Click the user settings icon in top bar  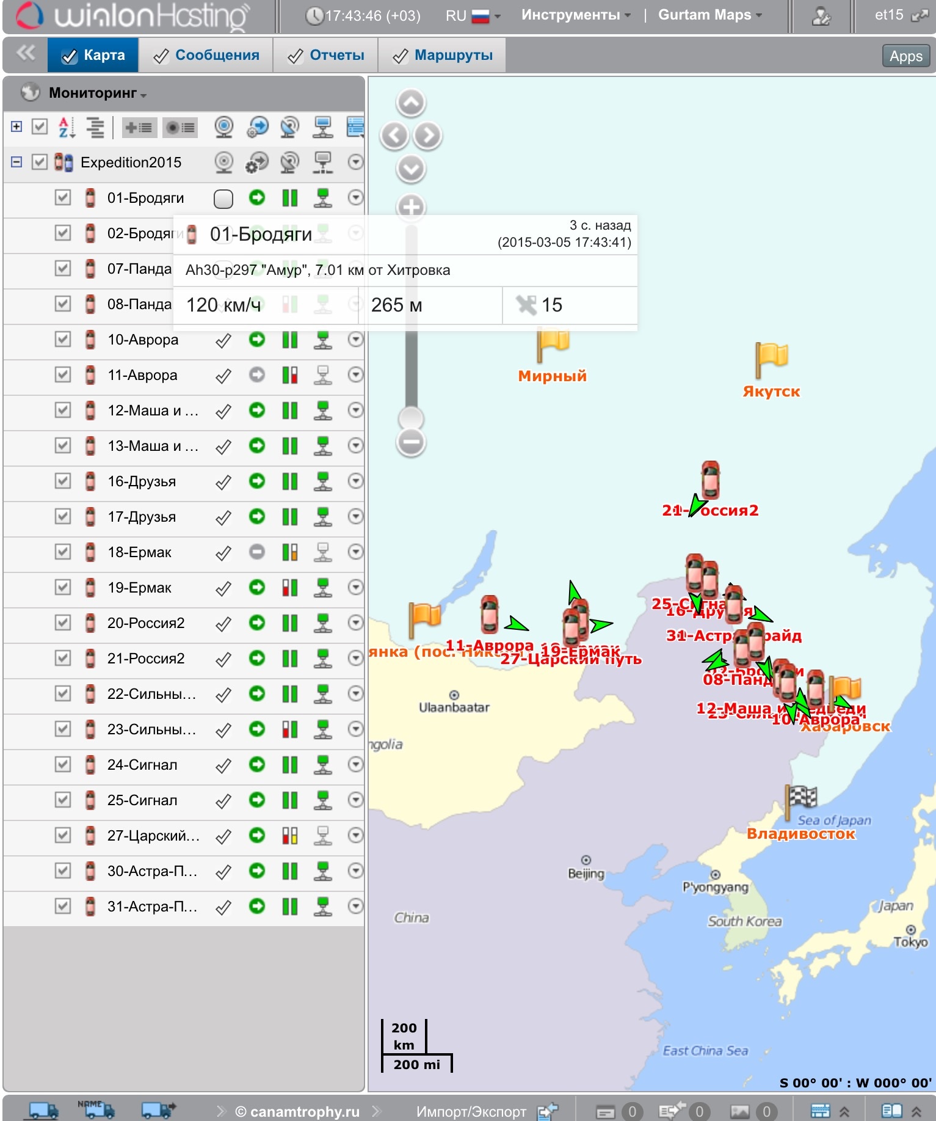(821, 16)
